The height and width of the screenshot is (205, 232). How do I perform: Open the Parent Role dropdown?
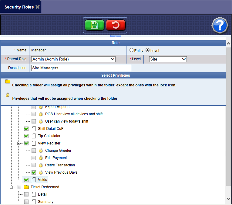point(73,59)
